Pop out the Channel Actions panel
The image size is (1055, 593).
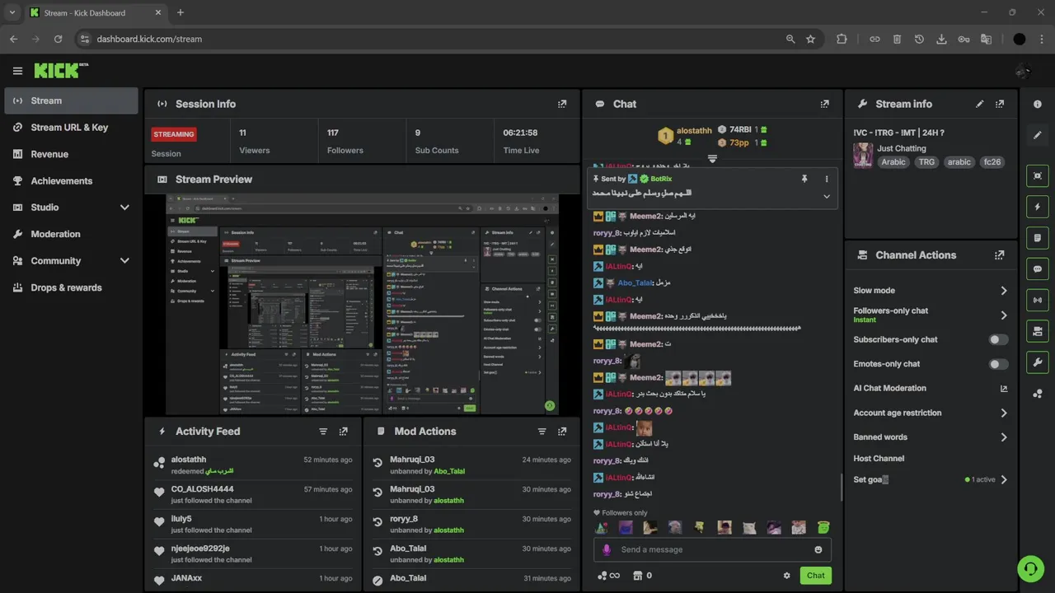point(1000,255)
